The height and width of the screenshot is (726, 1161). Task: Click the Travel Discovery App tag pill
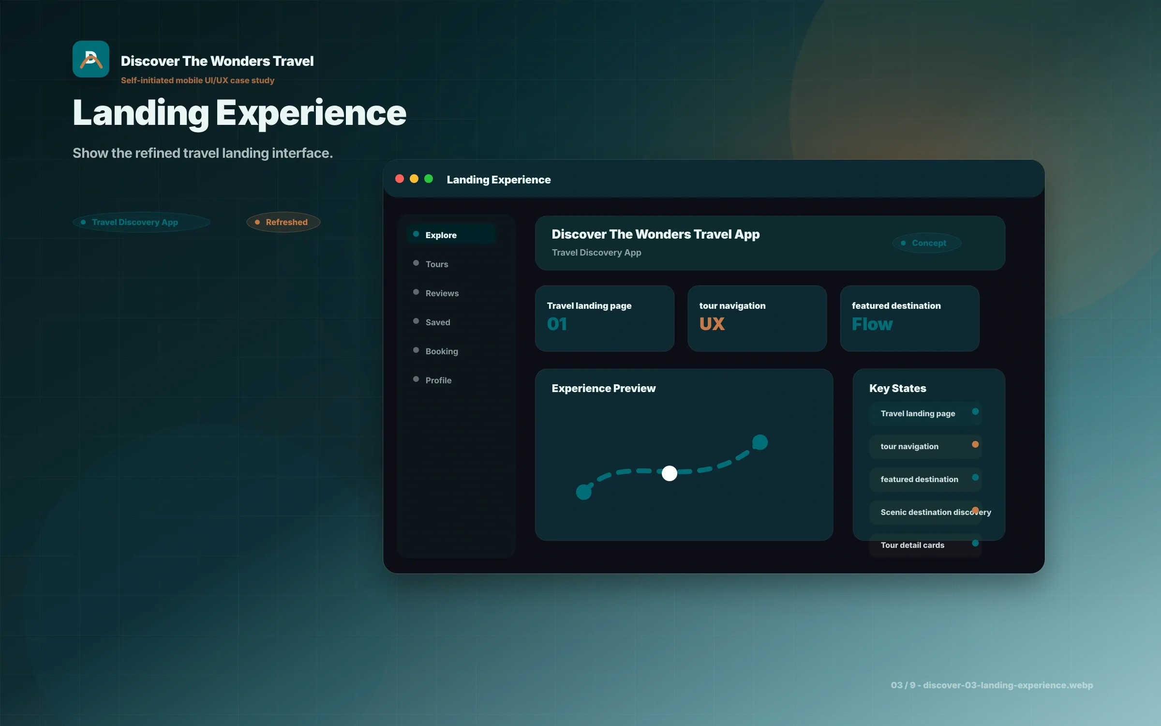pos(141,222)
